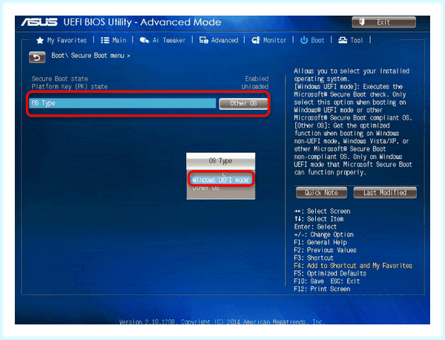Click the 'F10: Save ESC: Exit' hint
Viewport: 445px width, 340px height.
point(326,281)
